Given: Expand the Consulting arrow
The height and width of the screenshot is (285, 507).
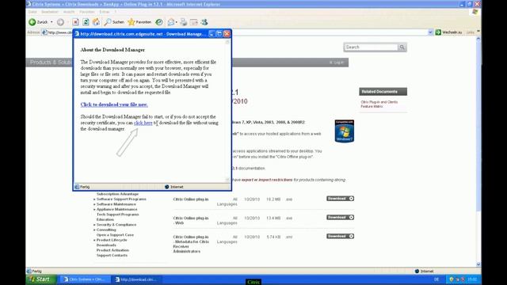Looking at the screenshot, I should point(94,230).
